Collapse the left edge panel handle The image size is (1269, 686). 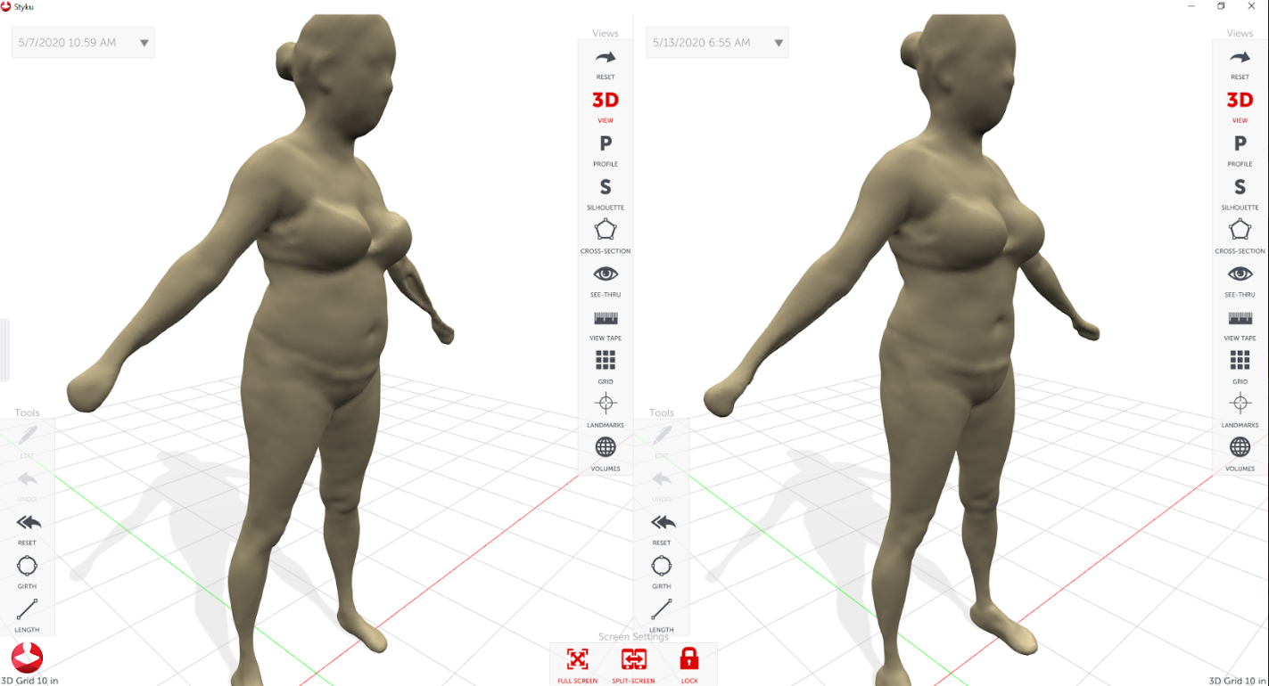tap(4, 349)
